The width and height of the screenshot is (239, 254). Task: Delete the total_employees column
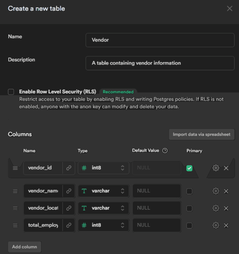pyautogui.click(x=226, y=225)
